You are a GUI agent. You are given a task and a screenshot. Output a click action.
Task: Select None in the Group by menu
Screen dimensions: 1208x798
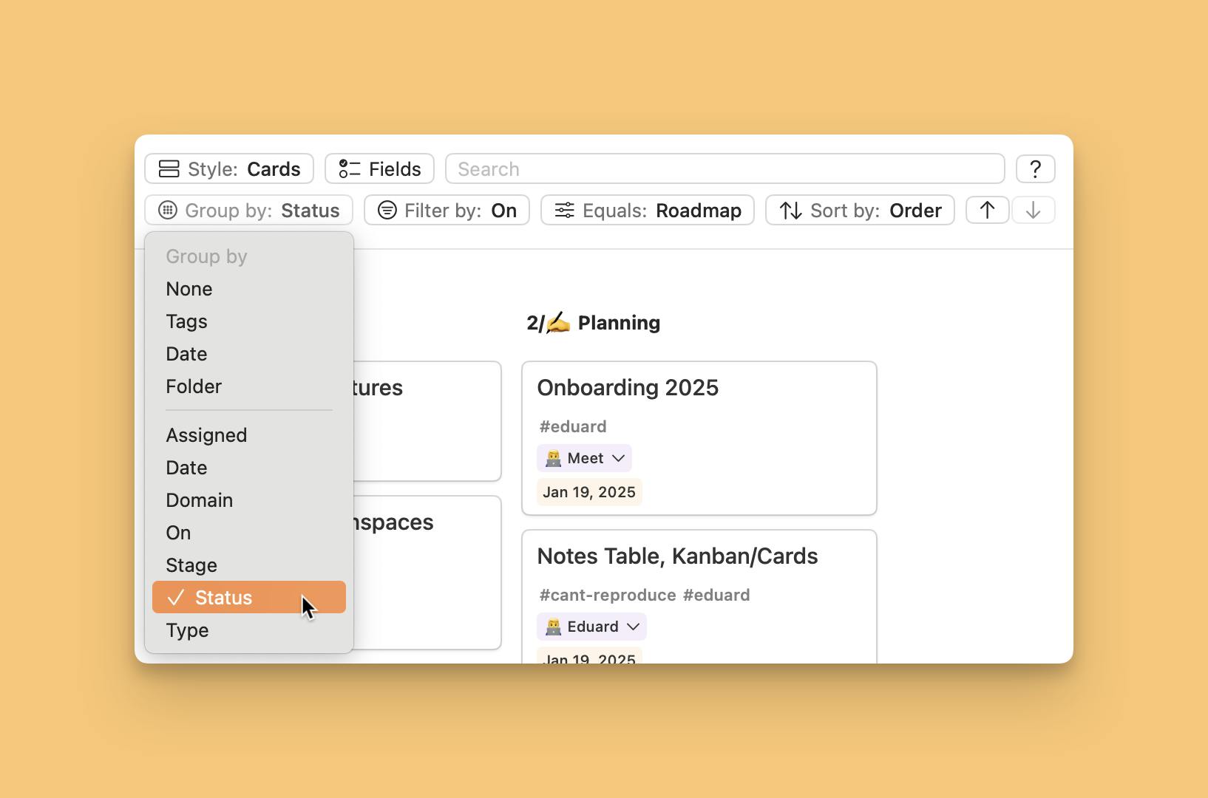(189, 289)
